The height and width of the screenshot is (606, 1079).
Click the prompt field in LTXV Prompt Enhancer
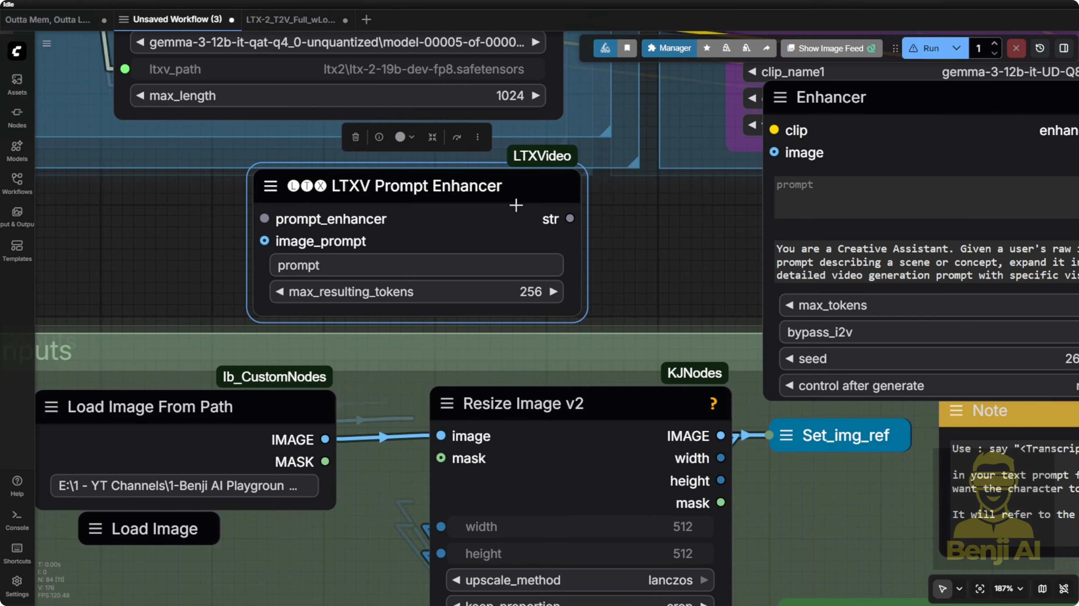416,265
